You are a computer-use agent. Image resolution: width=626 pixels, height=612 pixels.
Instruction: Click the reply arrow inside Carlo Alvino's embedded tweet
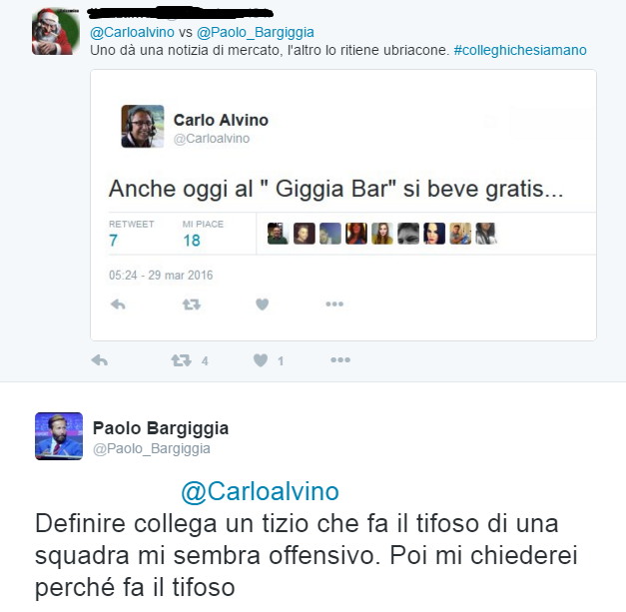tap(118, 305)
